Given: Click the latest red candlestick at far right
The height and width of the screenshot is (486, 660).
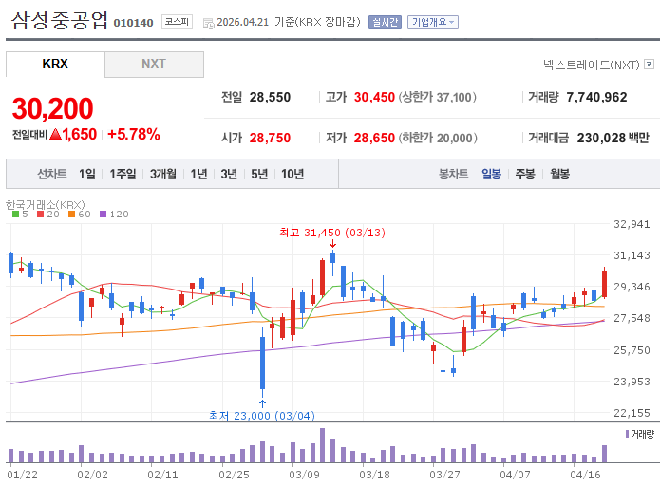Looking at the screenshot, I should 604,283.
